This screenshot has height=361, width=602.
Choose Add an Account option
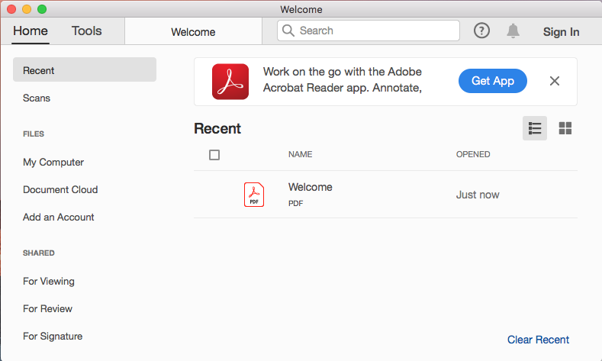tap(59, 218)
